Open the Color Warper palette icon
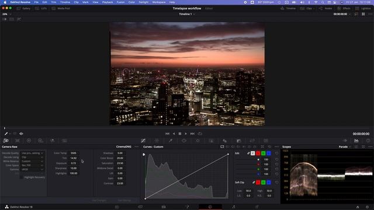This screenshot has width=374, height=210. pyautogui.click(x=157, y=141)
